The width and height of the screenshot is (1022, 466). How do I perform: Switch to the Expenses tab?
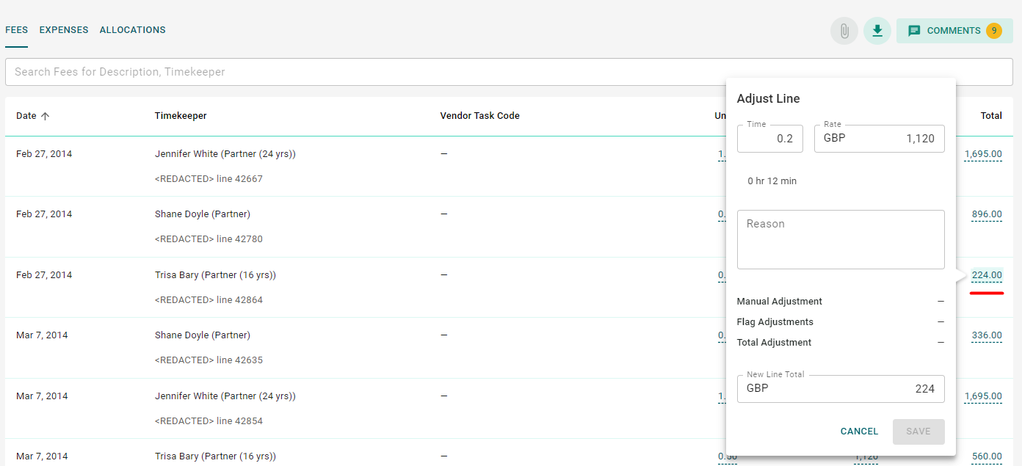64,30
